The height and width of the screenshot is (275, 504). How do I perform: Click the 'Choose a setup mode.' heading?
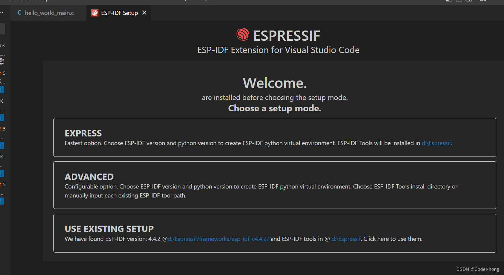point(275,108)
